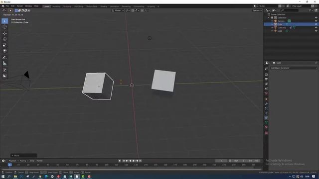Open the Physics properties tab
This screenshot has height=179, width=319.
pyautogui.click(x=266, y=113)
